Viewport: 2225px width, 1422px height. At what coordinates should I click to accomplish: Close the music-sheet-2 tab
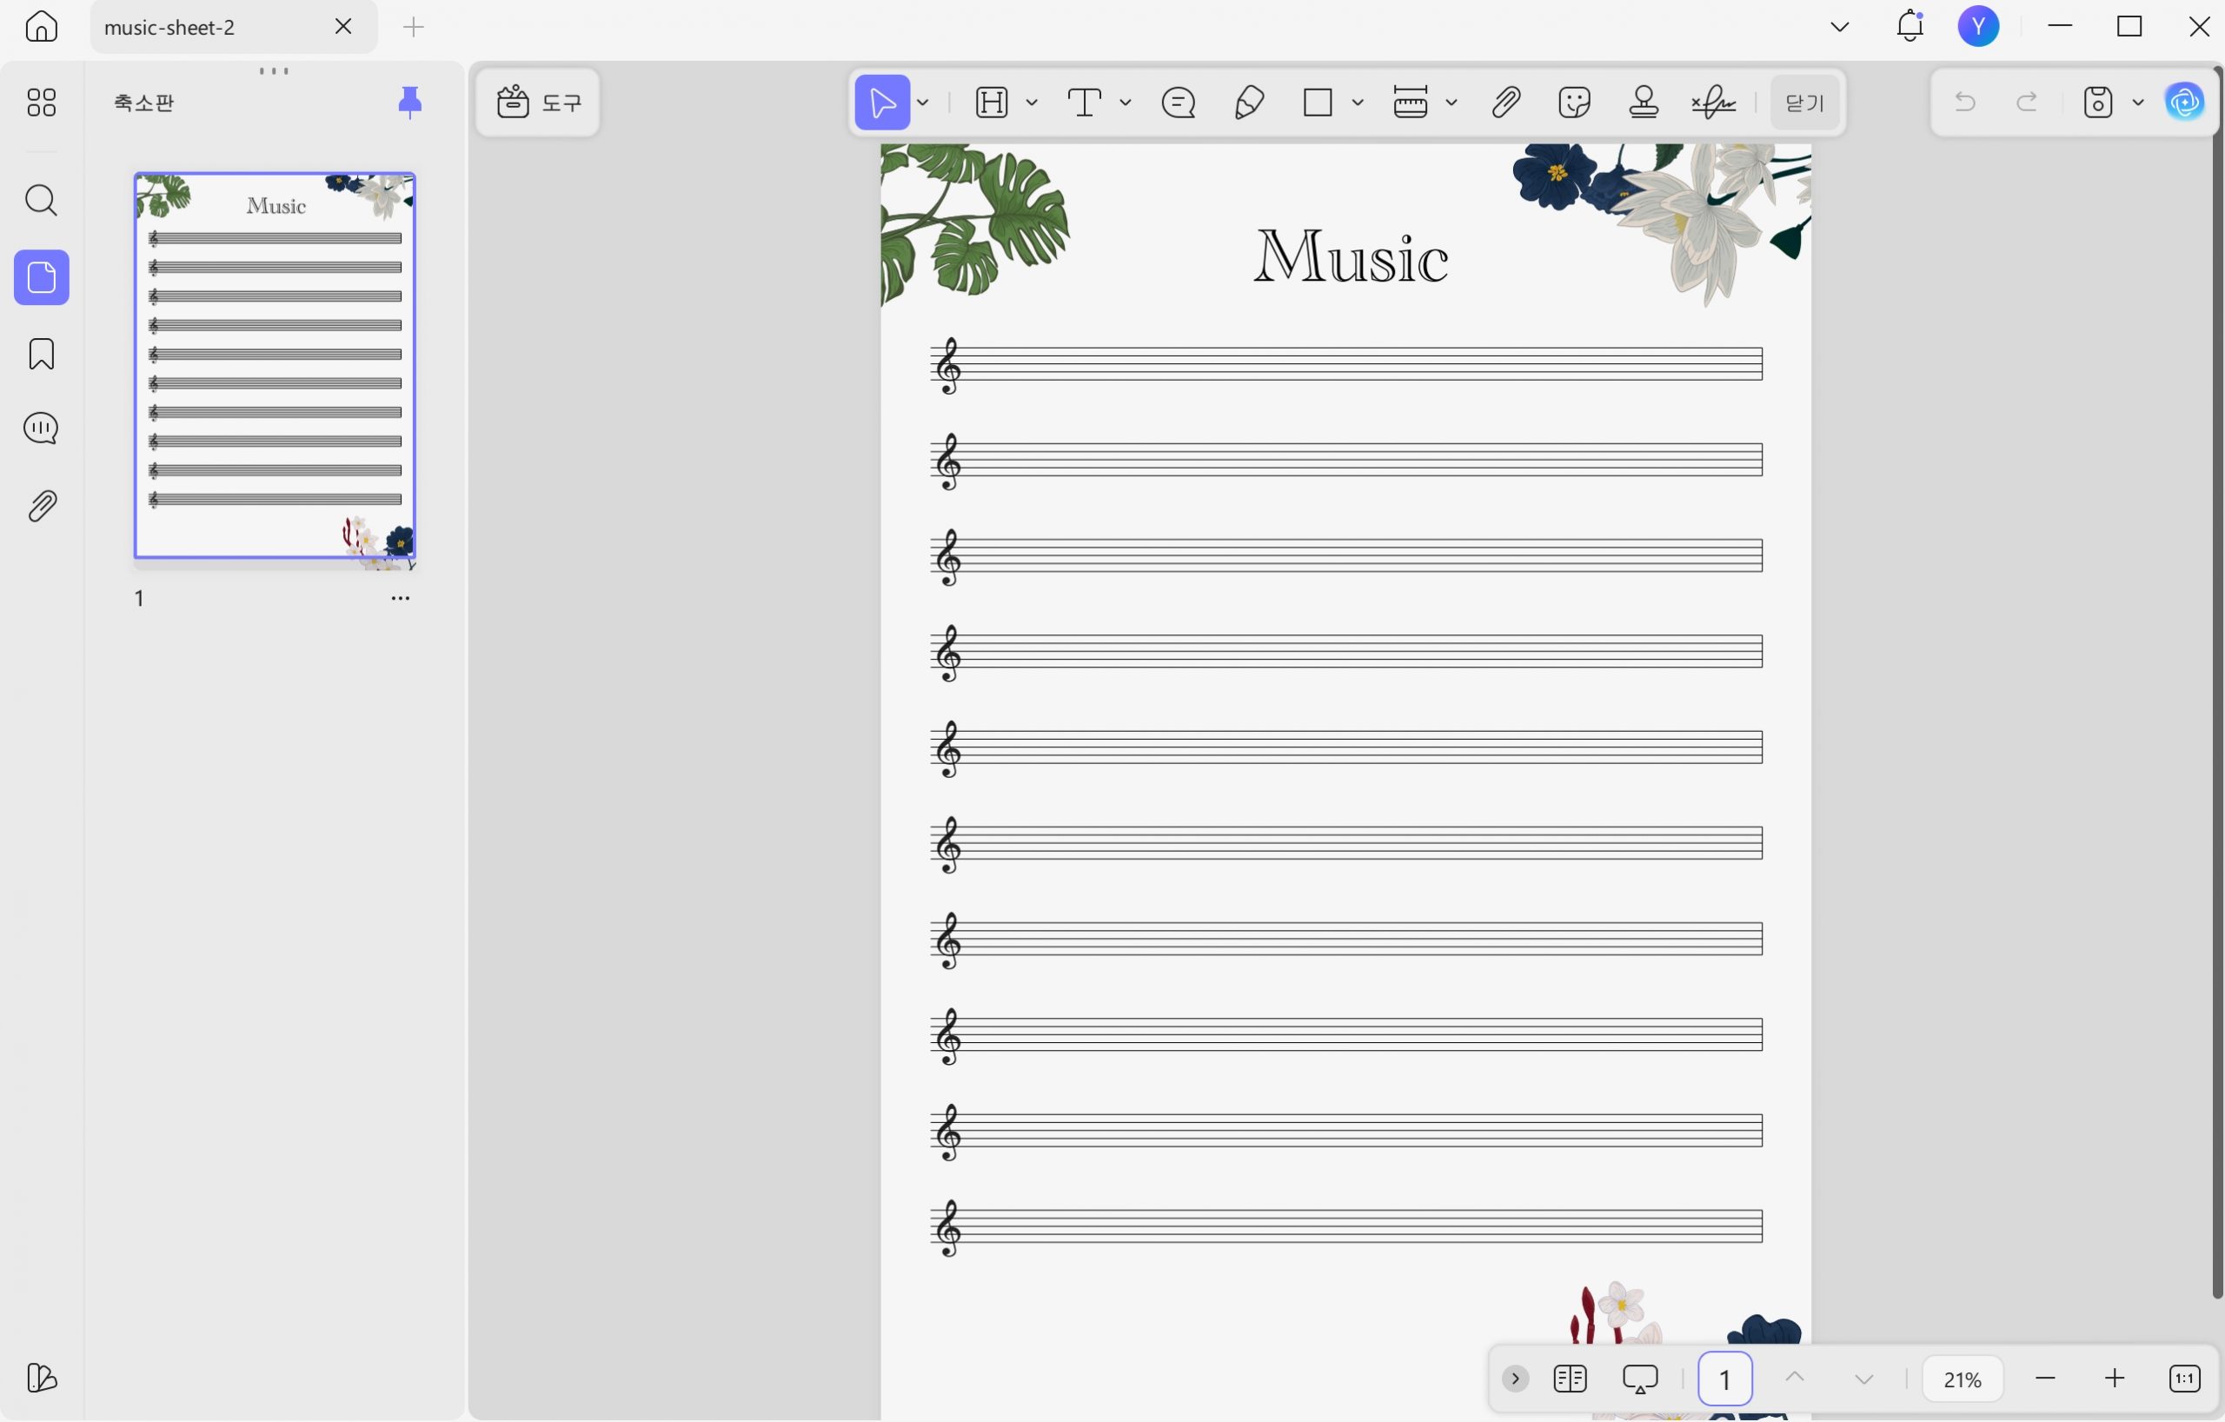[x=343, y=27]
